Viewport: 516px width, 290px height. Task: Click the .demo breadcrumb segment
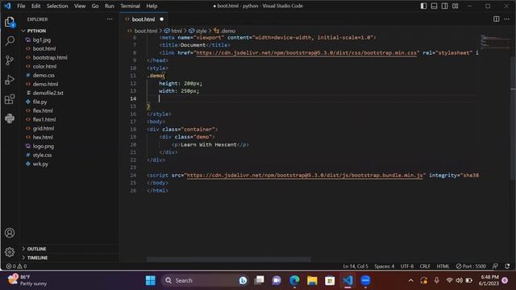(225, 31)
